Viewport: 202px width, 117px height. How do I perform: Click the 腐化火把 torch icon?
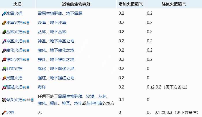pyautogui.click(x=4, y=50)
